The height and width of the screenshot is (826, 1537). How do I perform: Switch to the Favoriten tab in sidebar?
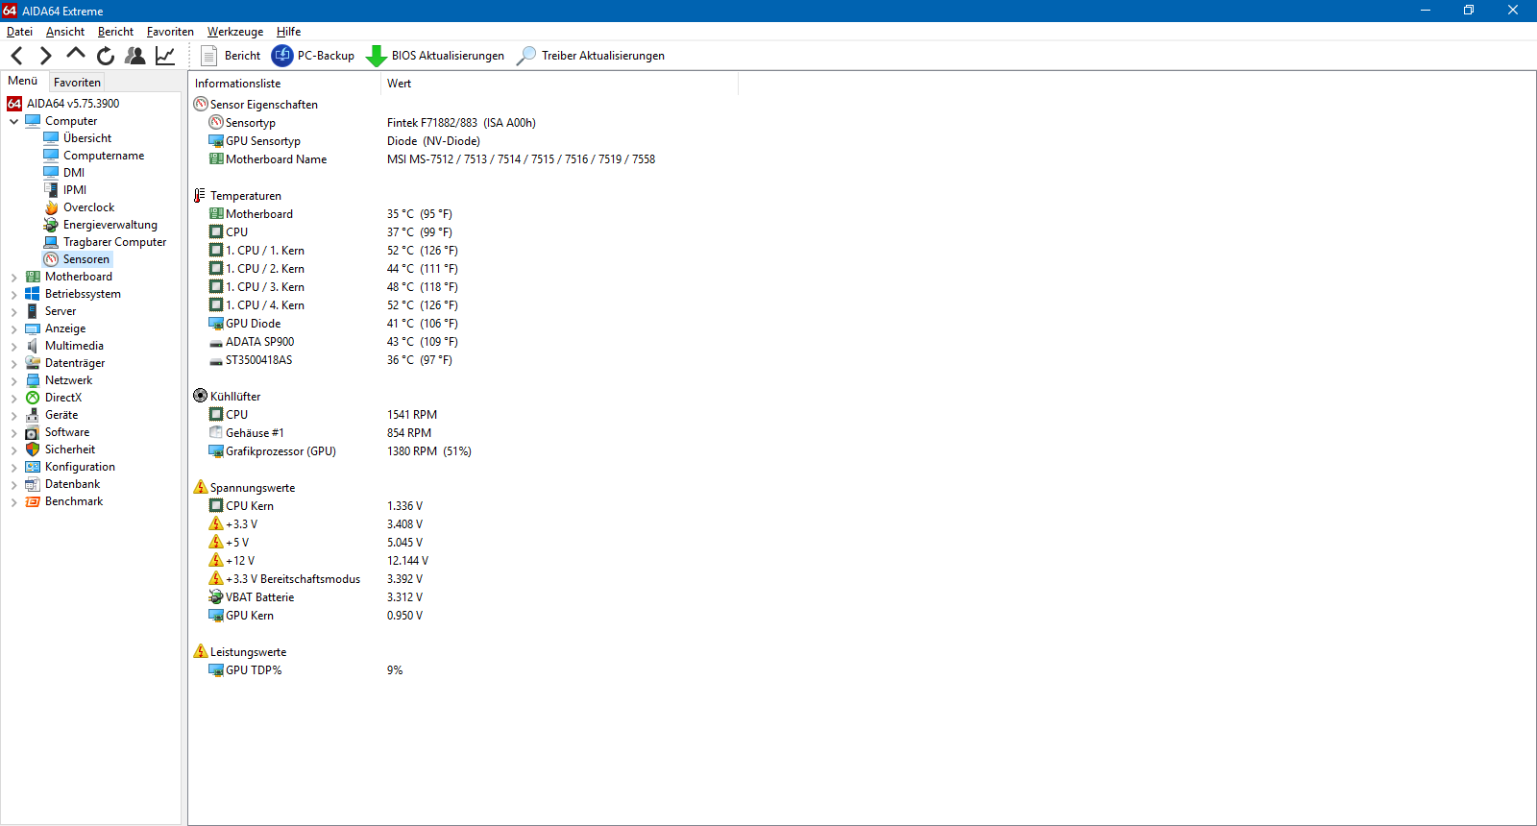point(77,83)
